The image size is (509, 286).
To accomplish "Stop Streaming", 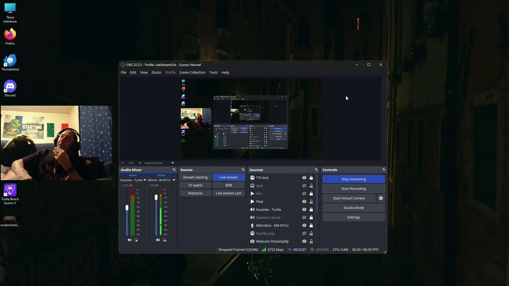I will coord(354,179).
